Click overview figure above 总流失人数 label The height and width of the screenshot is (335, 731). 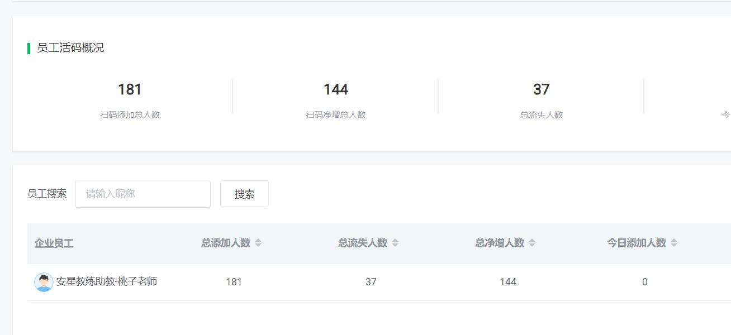pos(542,89)
